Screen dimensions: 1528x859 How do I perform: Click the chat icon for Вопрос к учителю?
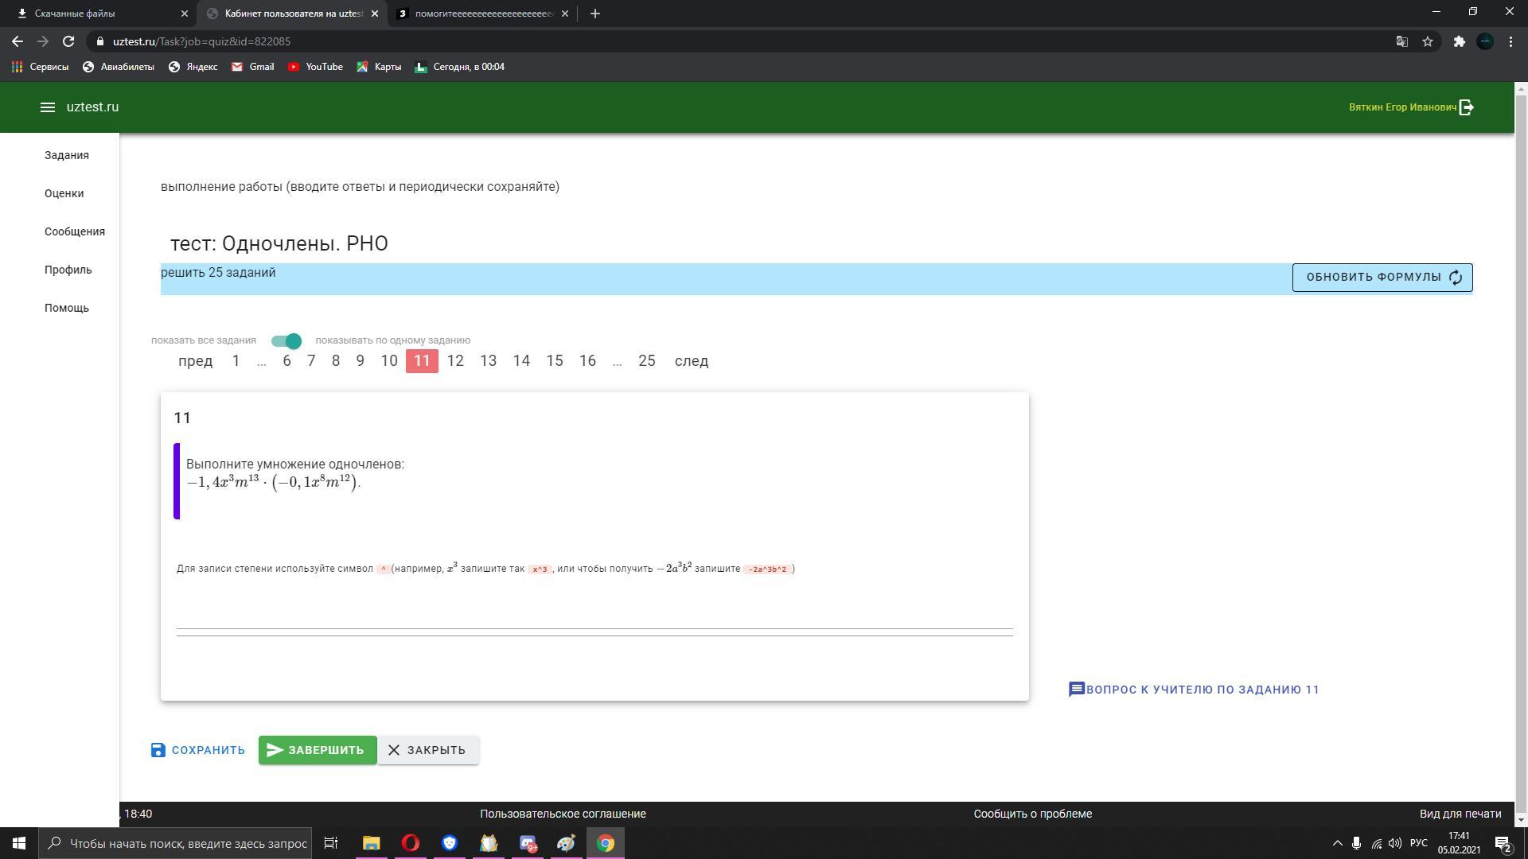pos(1076,690)
